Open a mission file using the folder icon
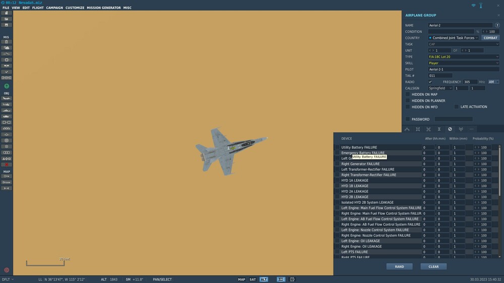504x283 pixels. [7, 19]
